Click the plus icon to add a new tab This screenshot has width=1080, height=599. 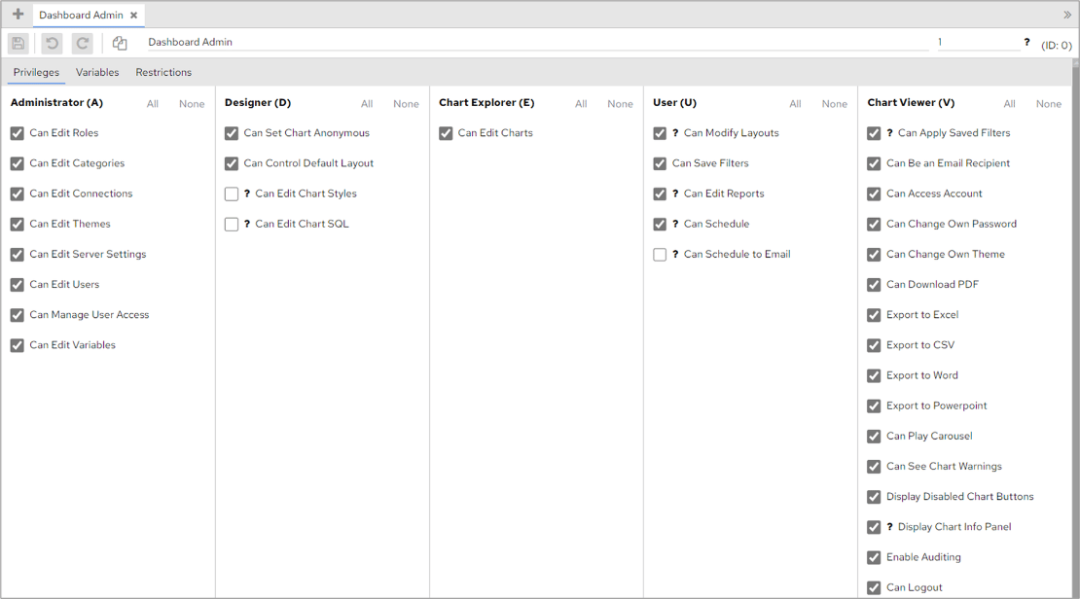[x=18, y=14]
